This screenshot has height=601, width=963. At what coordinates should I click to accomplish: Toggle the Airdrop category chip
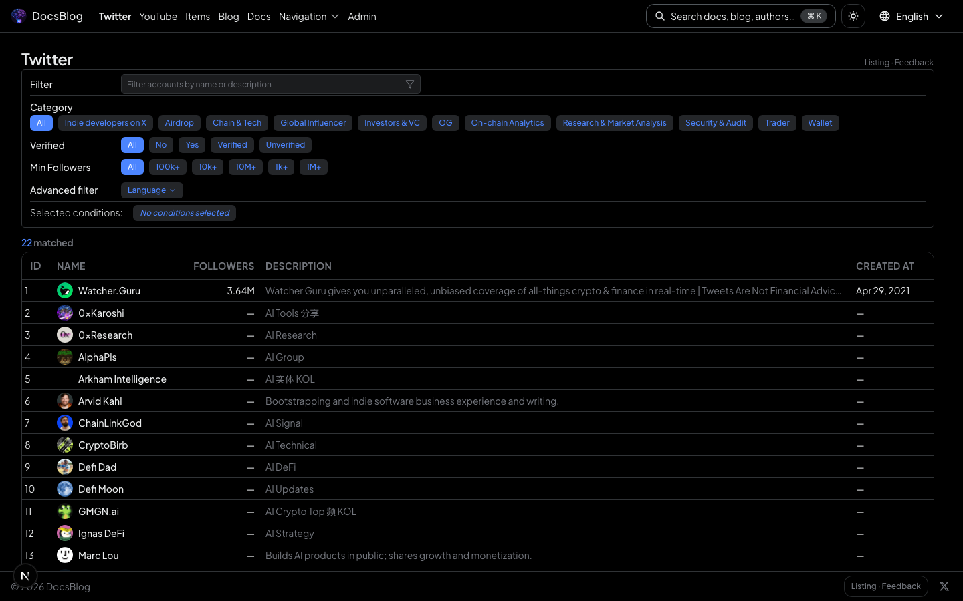pos(179,123)
